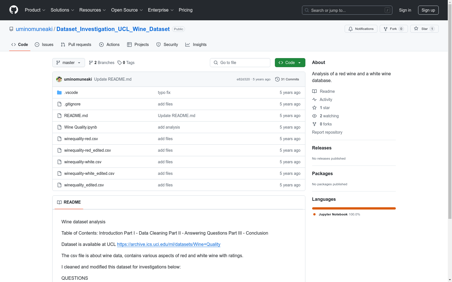Click the branch icon beside 2 Branches
The height and width of the screenshot is (282, 452).
pos(91,63)
